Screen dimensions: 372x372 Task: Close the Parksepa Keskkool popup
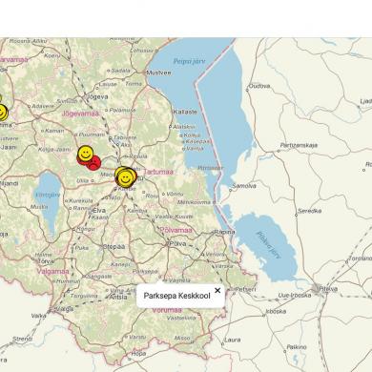pyautogui.click(x=217, y=290)
